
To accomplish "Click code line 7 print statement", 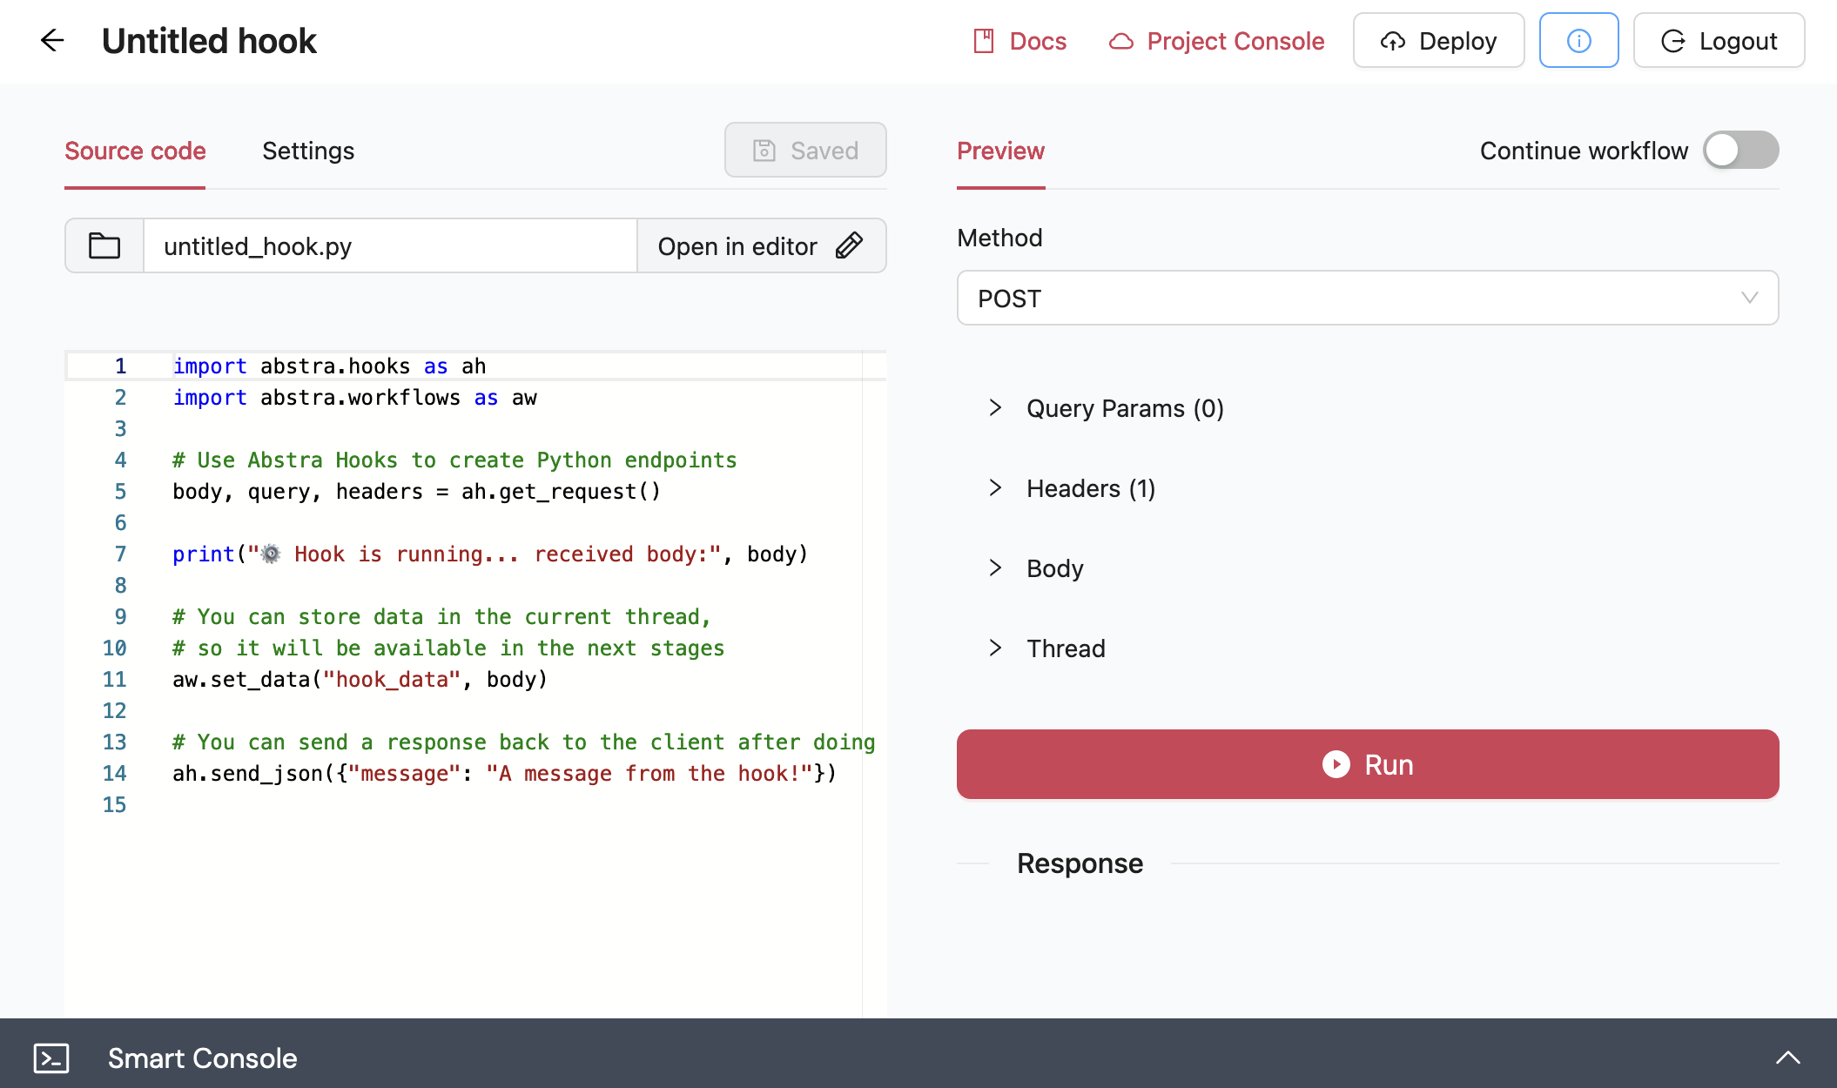I will [490, 554].
